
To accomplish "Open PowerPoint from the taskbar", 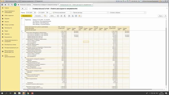I will tap(32, 93).
